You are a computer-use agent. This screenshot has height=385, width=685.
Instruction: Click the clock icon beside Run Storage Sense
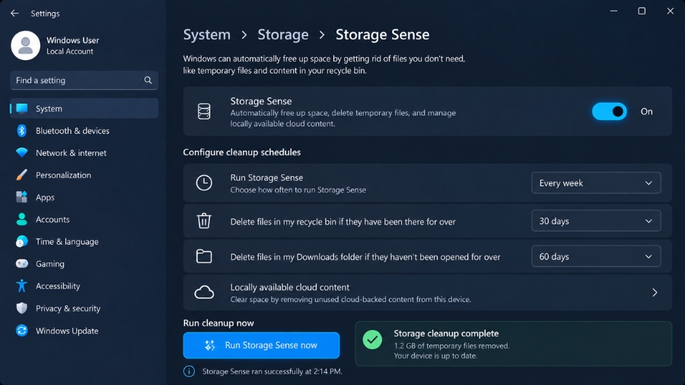coord(204,183)
